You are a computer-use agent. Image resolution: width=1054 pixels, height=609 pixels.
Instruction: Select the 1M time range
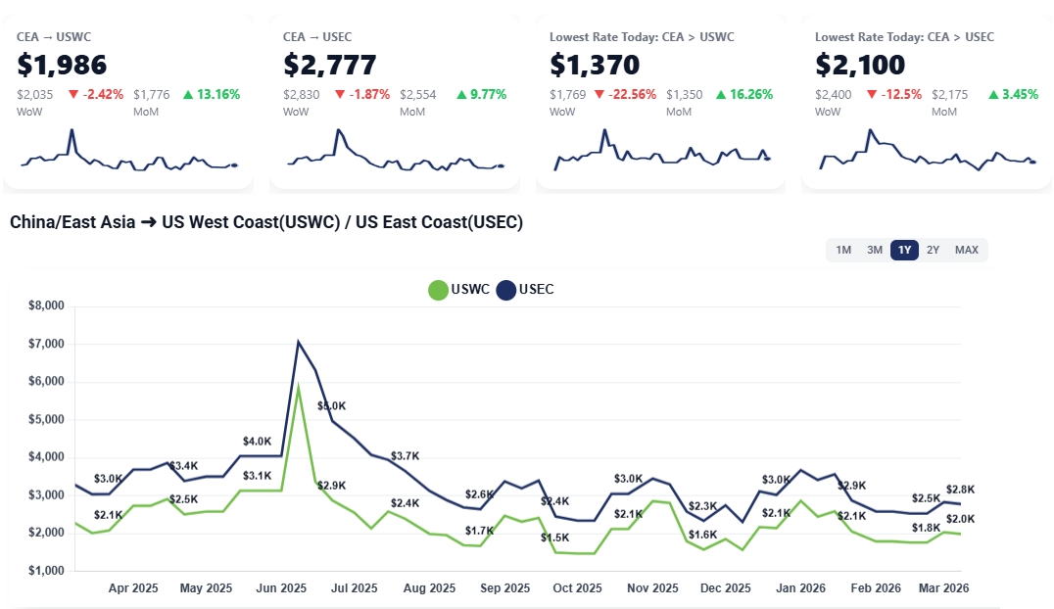(x=843, y=250)
